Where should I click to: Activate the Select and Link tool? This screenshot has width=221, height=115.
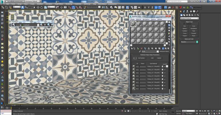[3, 7]
